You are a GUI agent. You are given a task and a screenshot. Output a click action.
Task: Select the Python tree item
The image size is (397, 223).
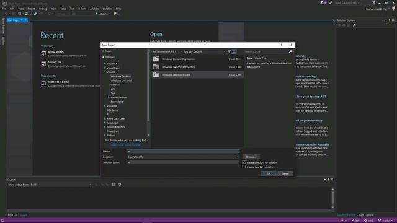coord(110,136)
